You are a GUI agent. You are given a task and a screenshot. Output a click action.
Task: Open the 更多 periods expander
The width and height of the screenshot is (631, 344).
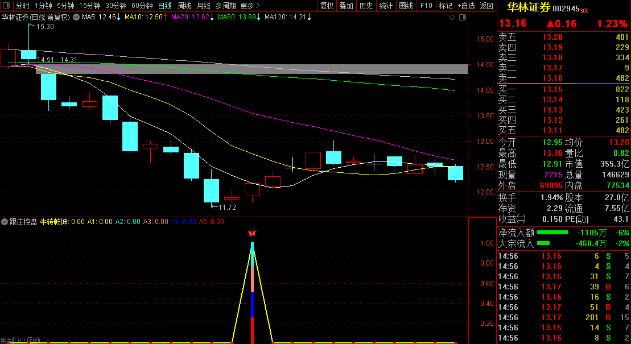point(250,6)
